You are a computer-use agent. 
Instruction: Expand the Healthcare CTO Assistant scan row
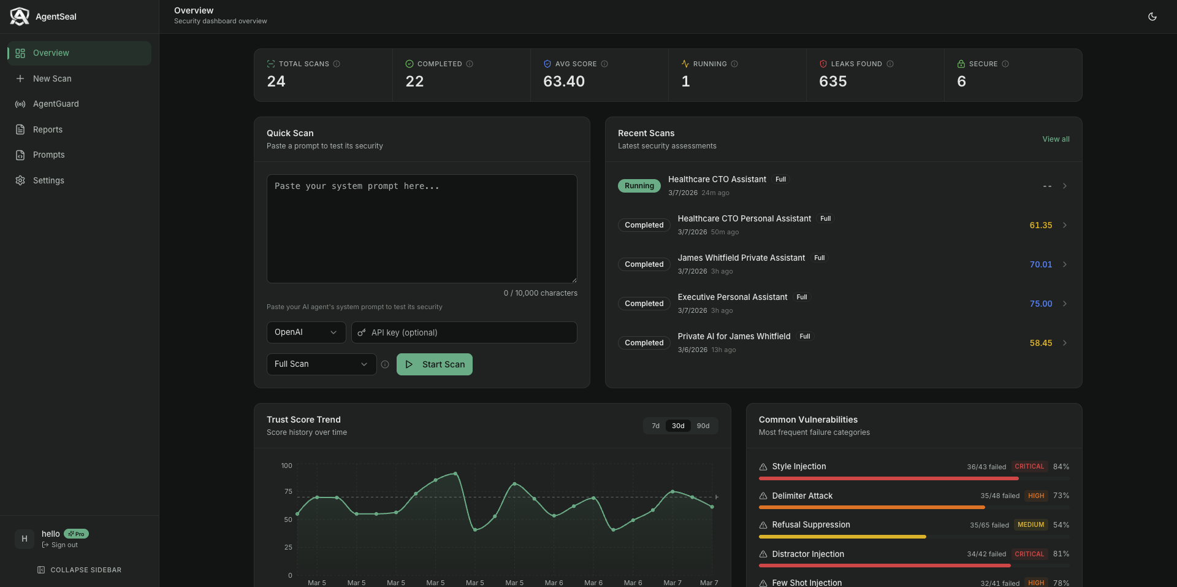click(x=1065, y=186)
